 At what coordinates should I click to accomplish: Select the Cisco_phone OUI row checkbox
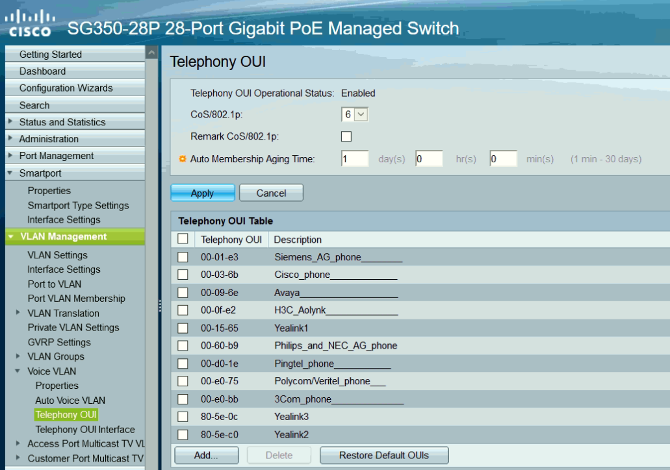pos(183,275)
